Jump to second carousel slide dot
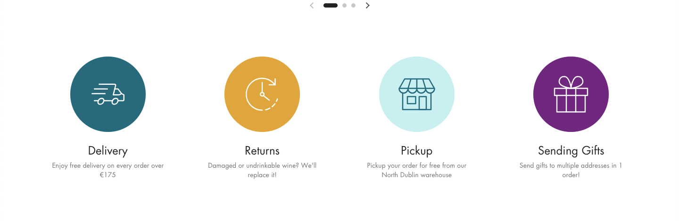 point(344,6)
